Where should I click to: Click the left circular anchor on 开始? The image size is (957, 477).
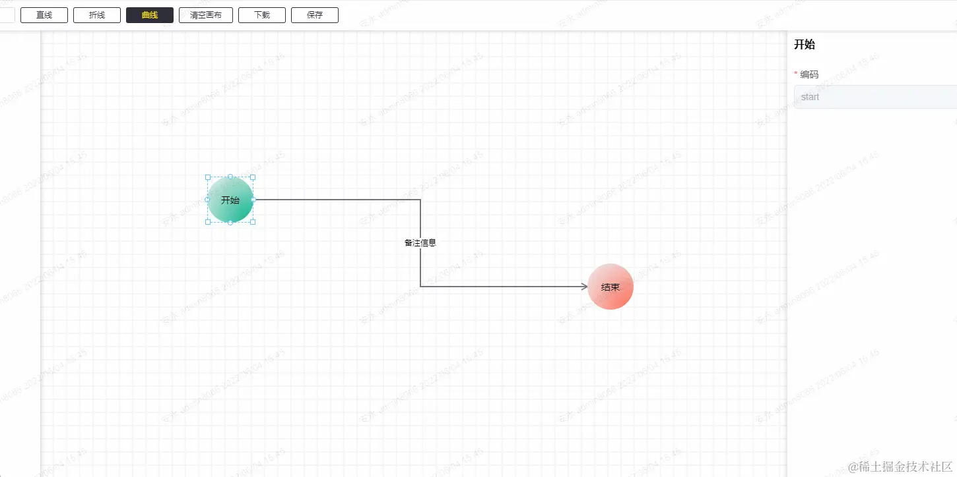(x=207, y=200)
